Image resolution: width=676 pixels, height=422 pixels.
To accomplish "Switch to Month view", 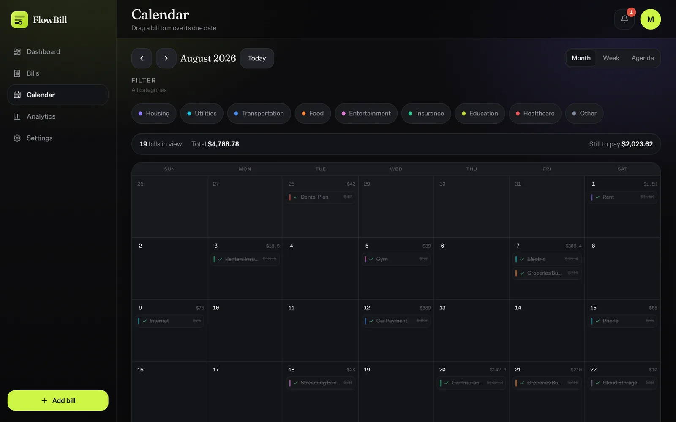I will pyautogui.click(x=581, y=58).
